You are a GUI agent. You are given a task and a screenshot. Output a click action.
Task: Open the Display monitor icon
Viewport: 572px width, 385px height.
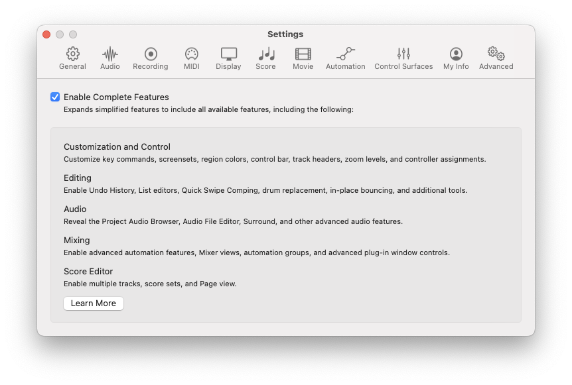(228, 54)
